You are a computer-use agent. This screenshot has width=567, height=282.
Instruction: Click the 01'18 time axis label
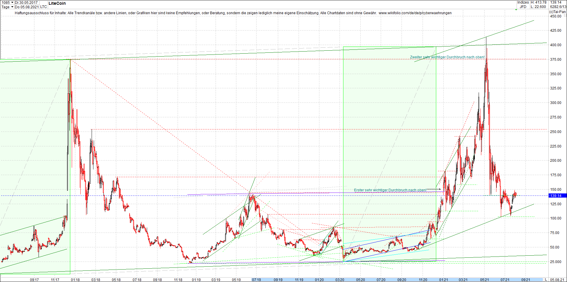[75, 280]
